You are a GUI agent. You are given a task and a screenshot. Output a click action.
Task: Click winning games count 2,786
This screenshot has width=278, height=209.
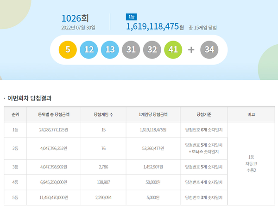(x=103, y=167)
